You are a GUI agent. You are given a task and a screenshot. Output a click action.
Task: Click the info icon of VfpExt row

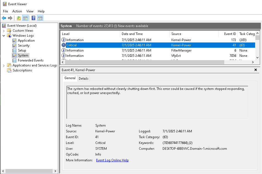(63, 55)
